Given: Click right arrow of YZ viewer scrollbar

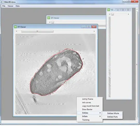Looking at the screenshot, I should tap(128, 14).
